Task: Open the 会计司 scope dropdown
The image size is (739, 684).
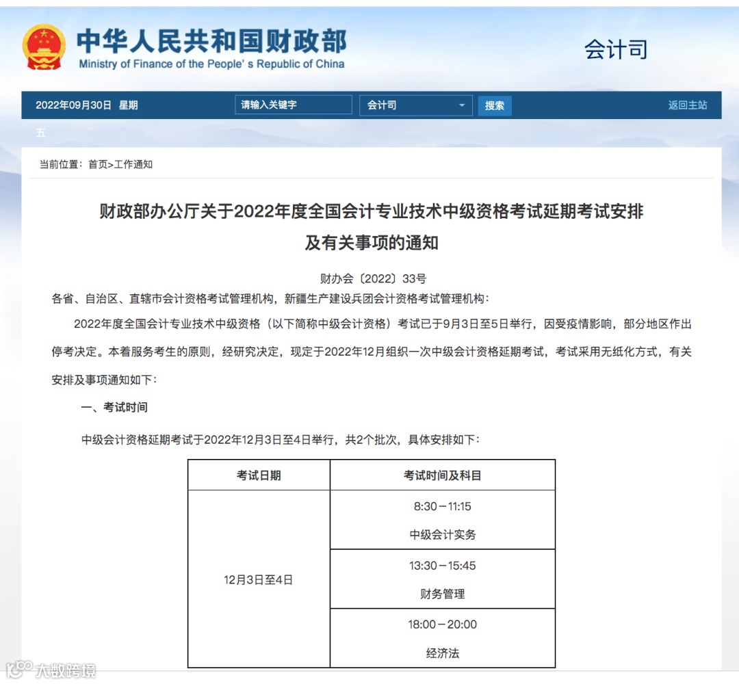Action: 415,105
